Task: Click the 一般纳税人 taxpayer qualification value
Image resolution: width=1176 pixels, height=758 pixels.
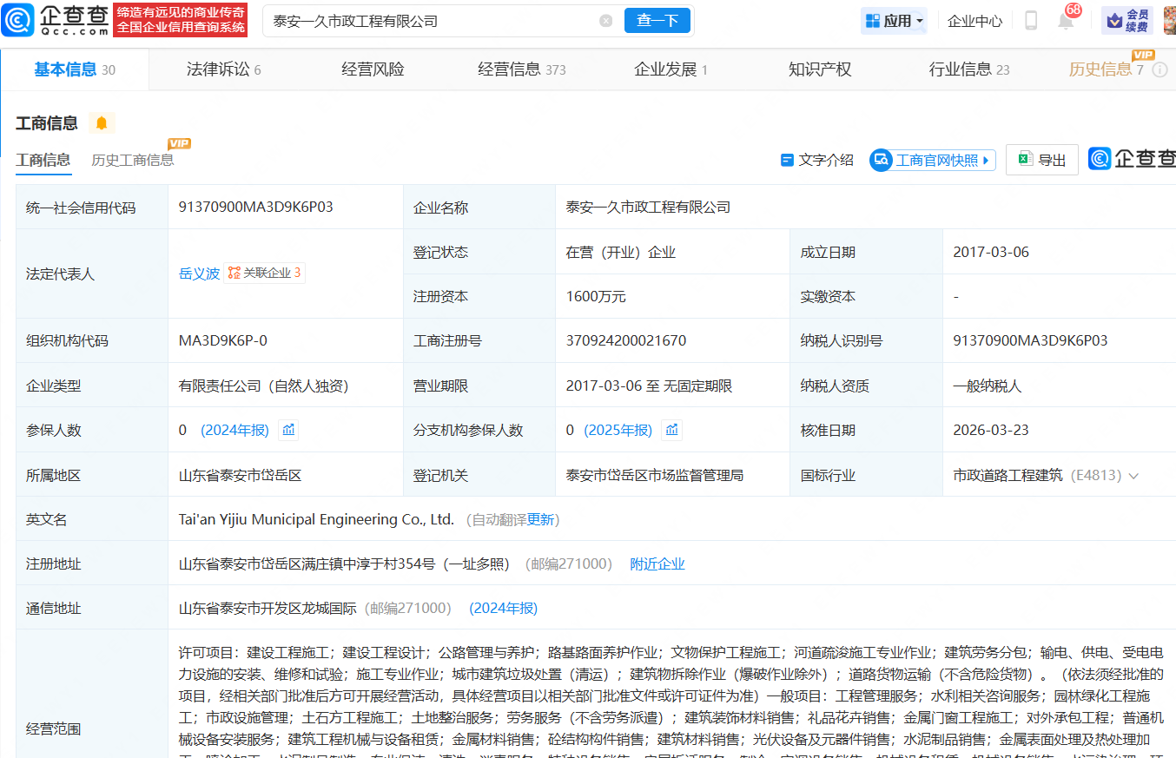Action: tap(988, 386)
